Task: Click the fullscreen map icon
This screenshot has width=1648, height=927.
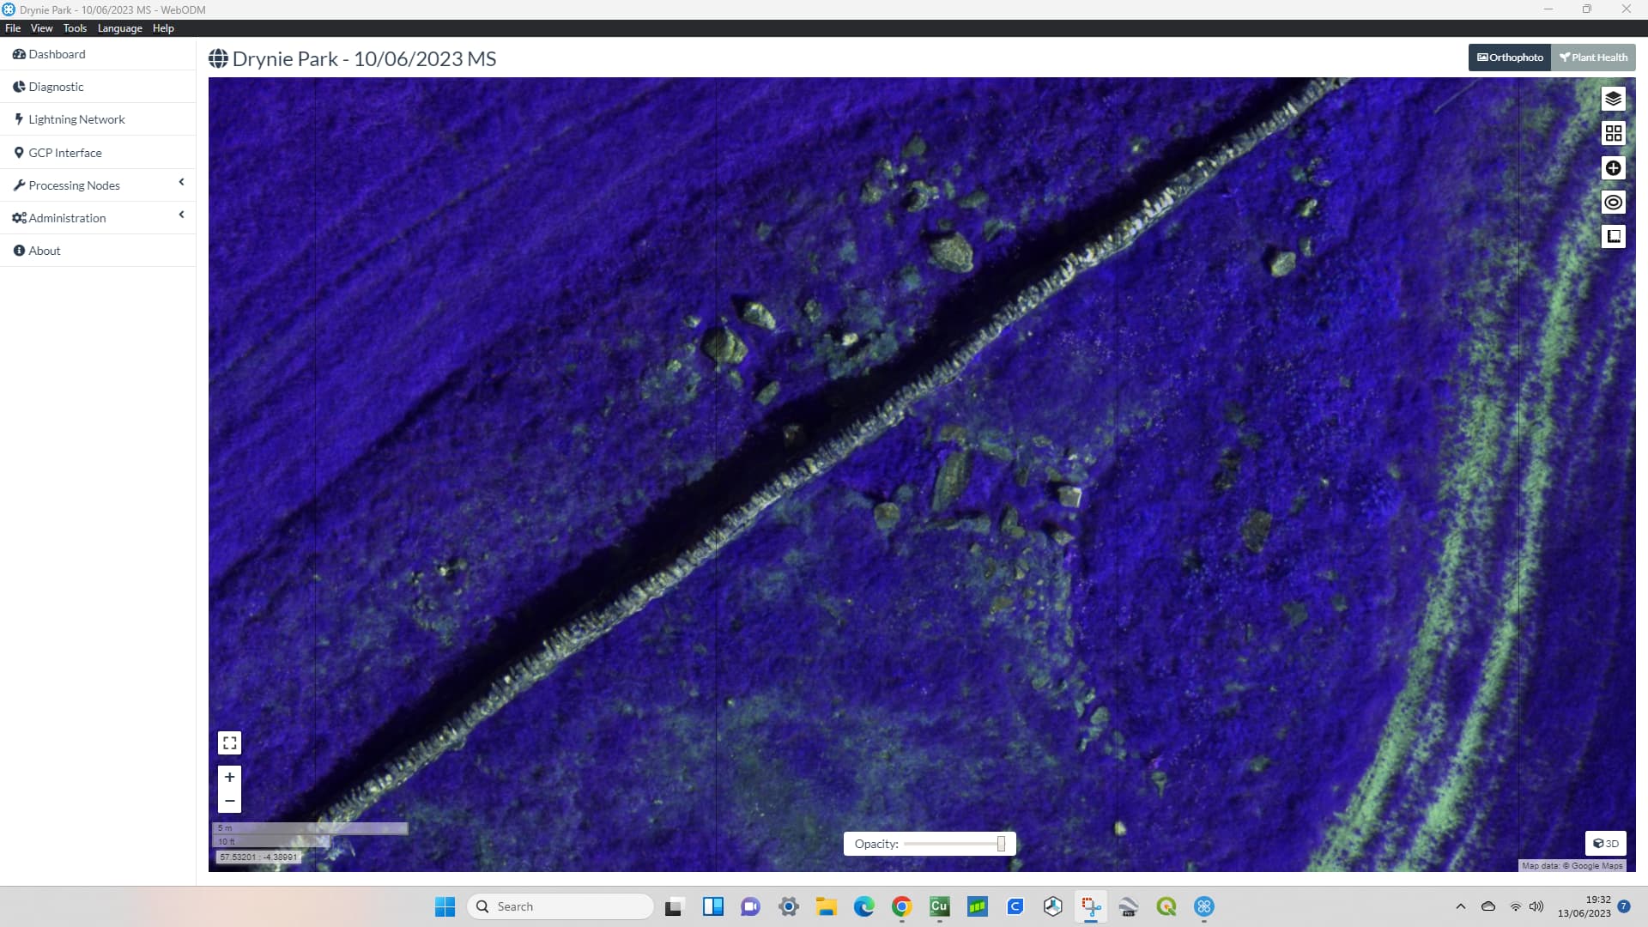Action: tap(229, 742)
